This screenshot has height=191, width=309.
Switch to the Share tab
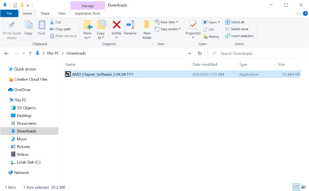click(45, 14)
